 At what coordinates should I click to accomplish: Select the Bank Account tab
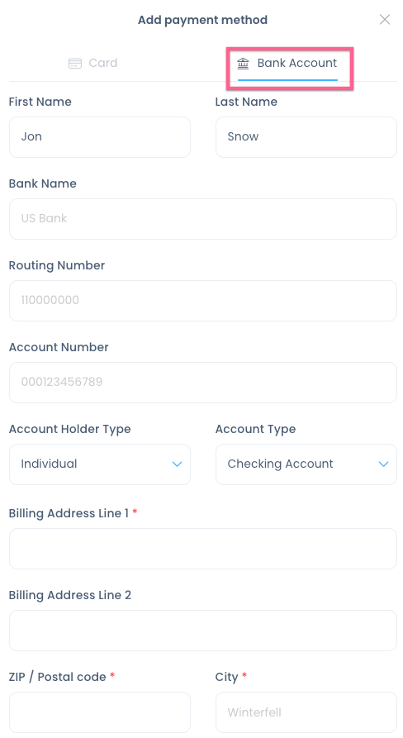287,63
